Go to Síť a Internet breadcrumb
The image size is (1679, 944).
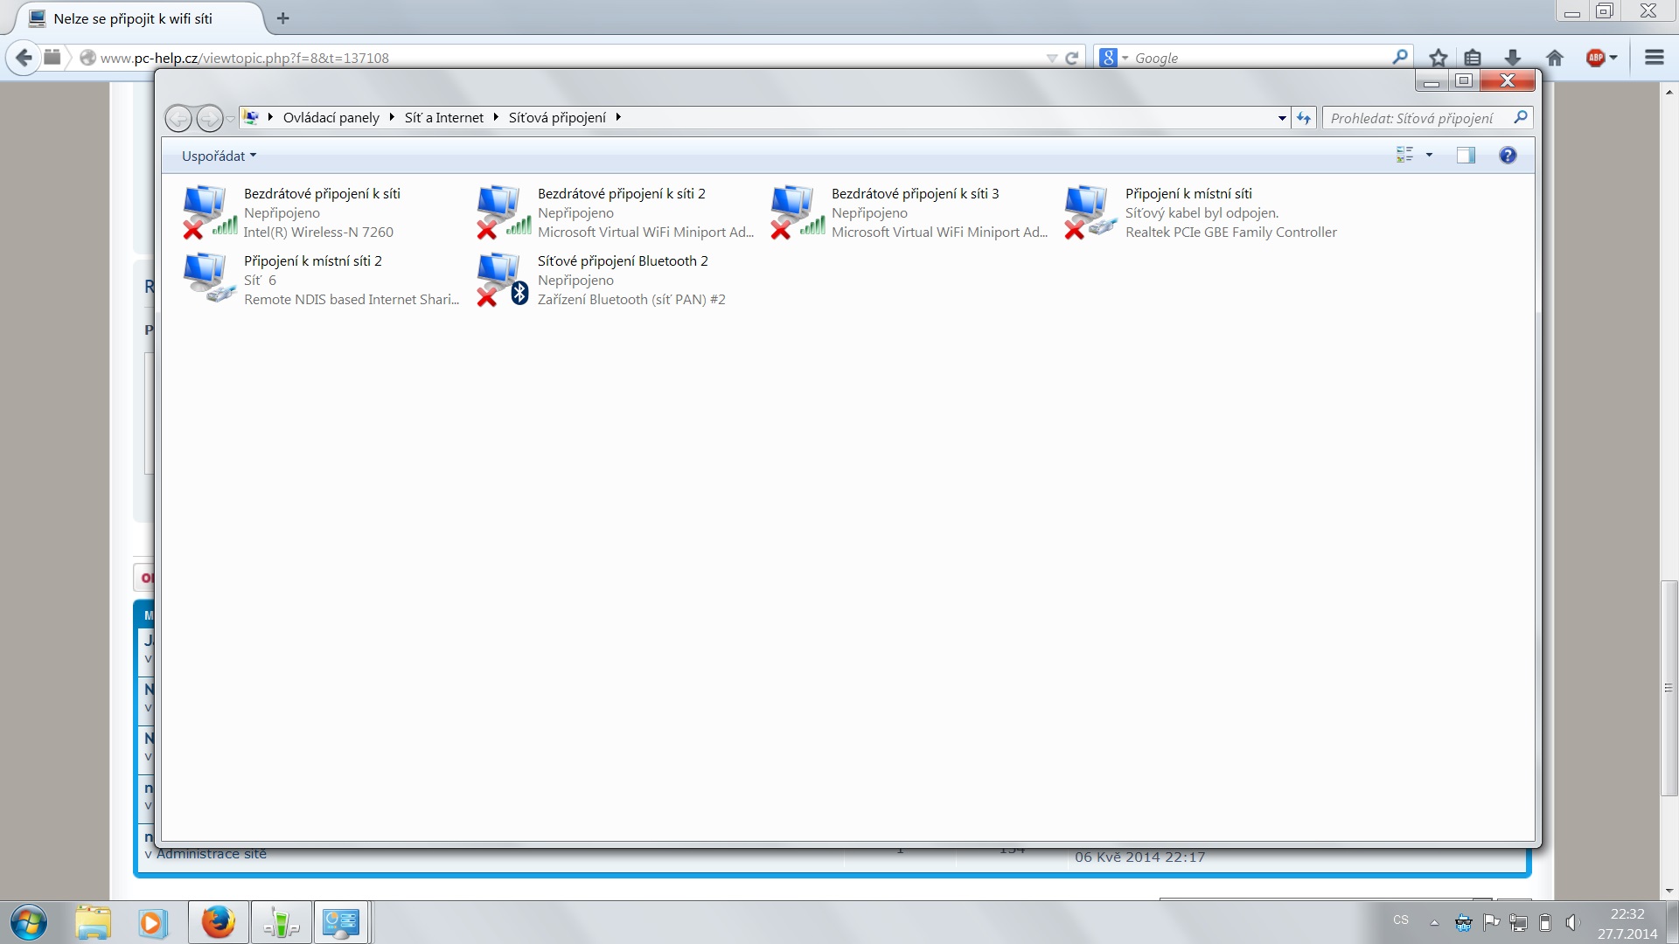click(443, 117)
